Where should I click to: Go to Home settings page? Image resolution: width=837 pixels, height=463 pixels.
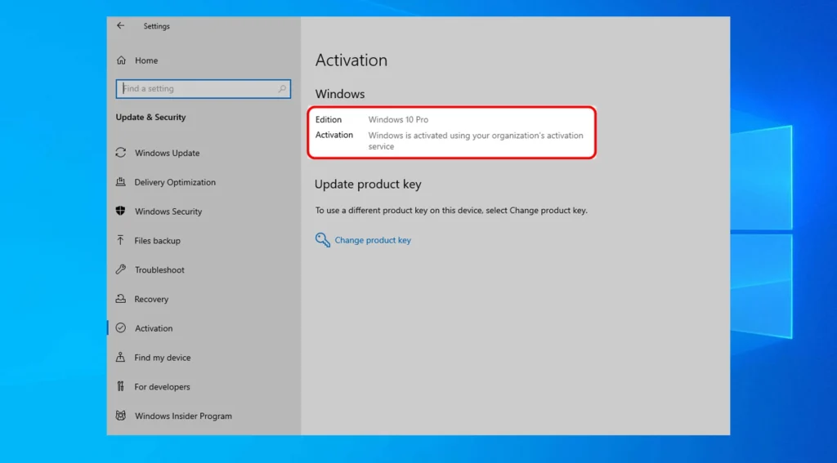(146, 60)
